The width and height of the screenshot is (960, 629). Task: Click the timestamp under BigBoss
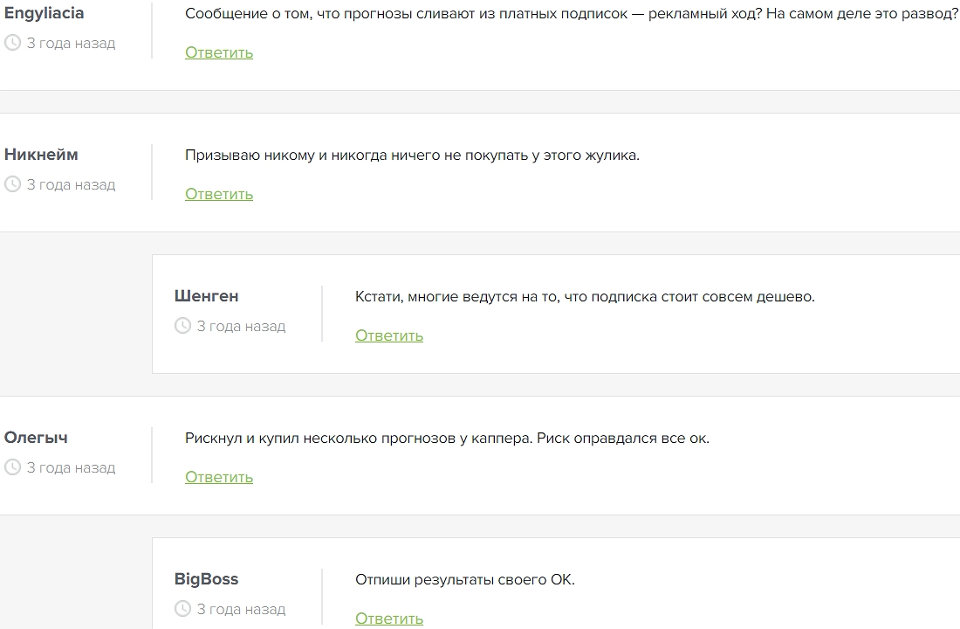click(x=240, y=609)
